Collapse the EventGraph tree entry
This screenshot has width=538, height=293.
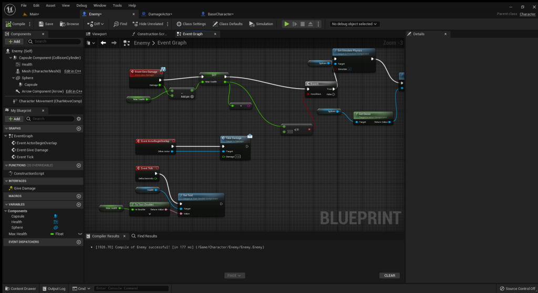(x=6, y=136)
